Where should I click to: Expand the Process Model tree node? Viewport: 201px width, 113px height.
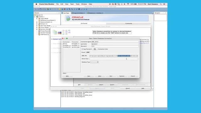[37, 27]
